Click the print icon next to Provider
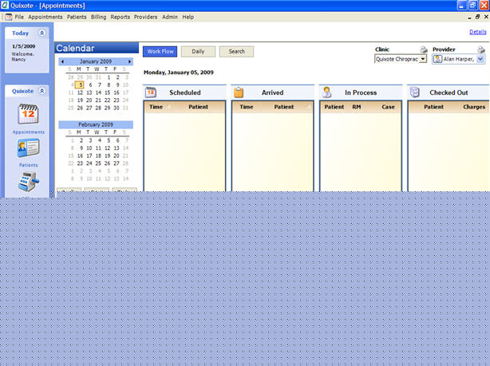This screenshot has height=366, width=490. (481, 49)
